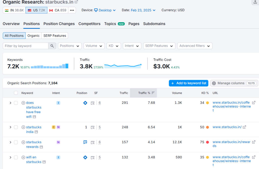Select IN 38.6K country database
This screenshot has height=169, width=259.
coord(14,10)
